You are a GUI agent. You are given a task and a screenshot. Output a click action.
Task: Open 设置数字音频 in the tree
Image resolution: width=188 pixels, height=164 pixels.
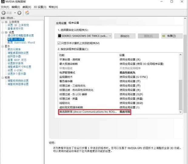(x=15, y=63)
